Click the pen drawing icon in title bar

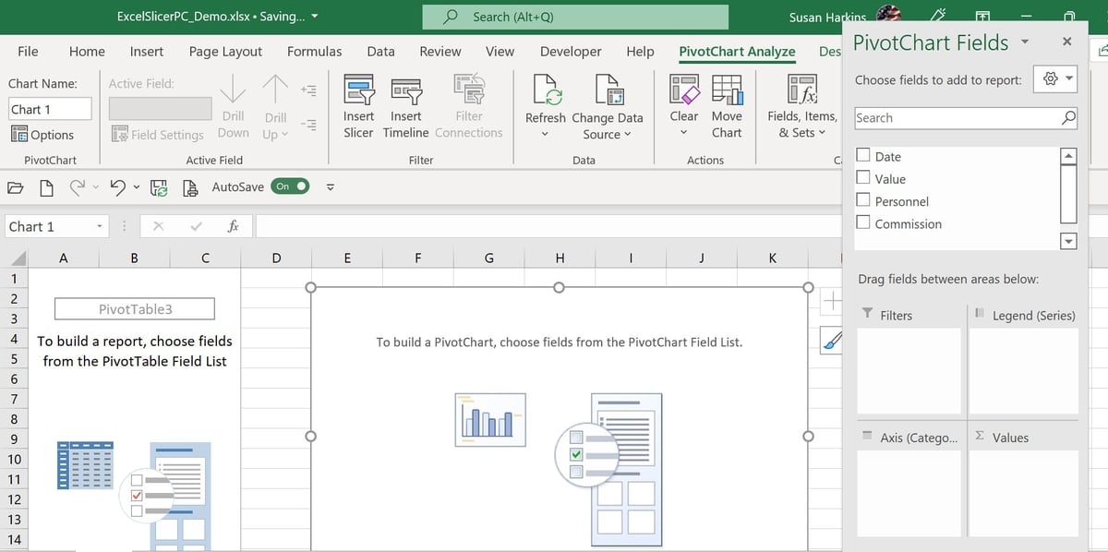click(940, 16)
